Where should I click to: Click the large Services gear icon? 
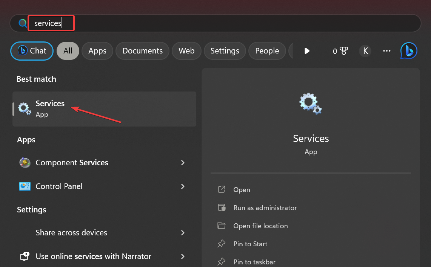pyautogui.click(x=311, y=104)
